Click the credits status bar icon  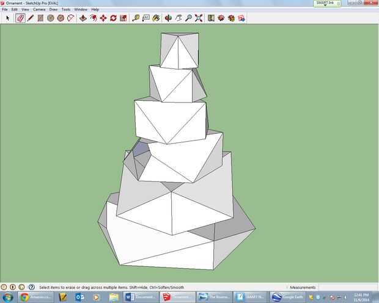(x=13, y=287)
